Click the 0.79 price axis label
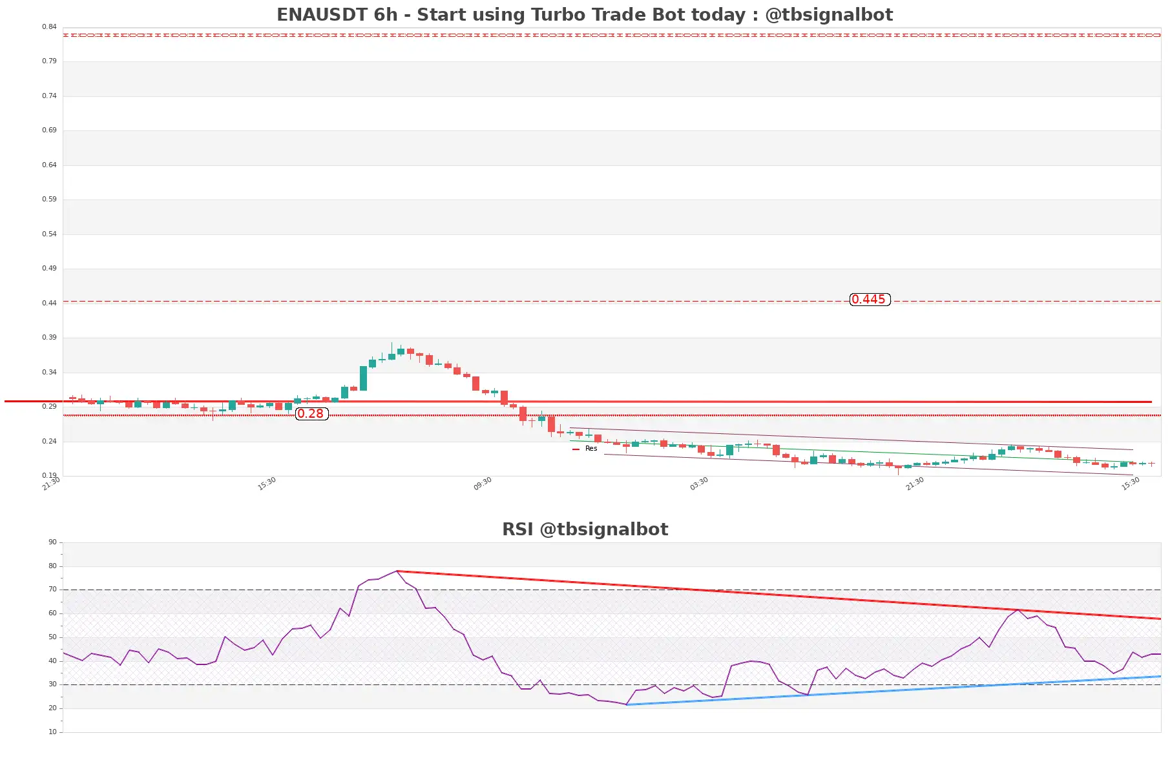Viewport: 1170px width, 780px height. [x=49, y=61]
